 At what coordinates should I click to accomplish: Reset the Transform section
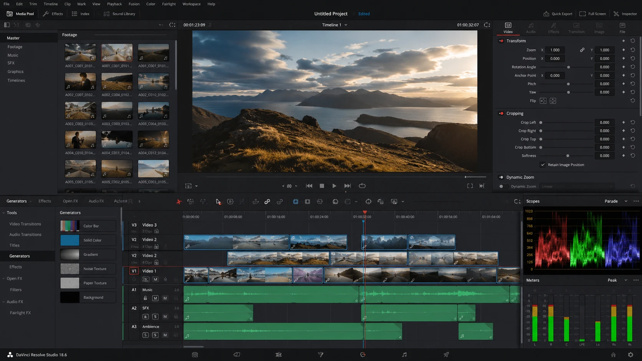633,41
